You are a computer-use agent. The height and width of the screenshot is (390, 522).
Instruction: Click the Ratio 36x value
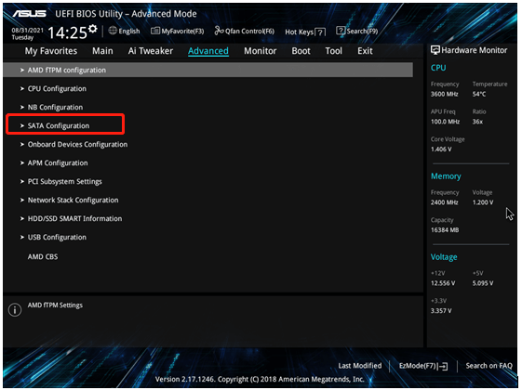coord(477,122)
